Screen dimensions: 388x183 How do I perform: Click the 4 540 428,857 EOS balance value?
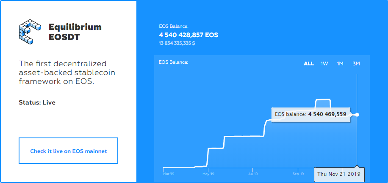click(x=188, y=35)
